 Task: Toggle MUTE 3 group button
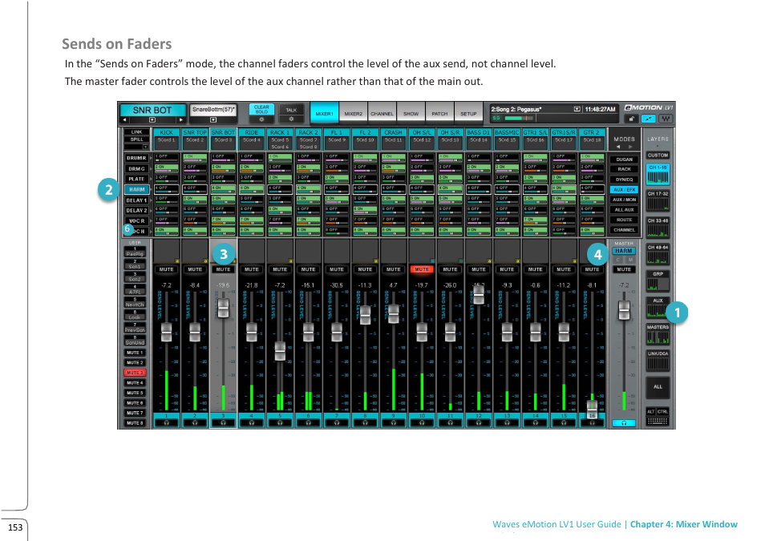(135, 373)
